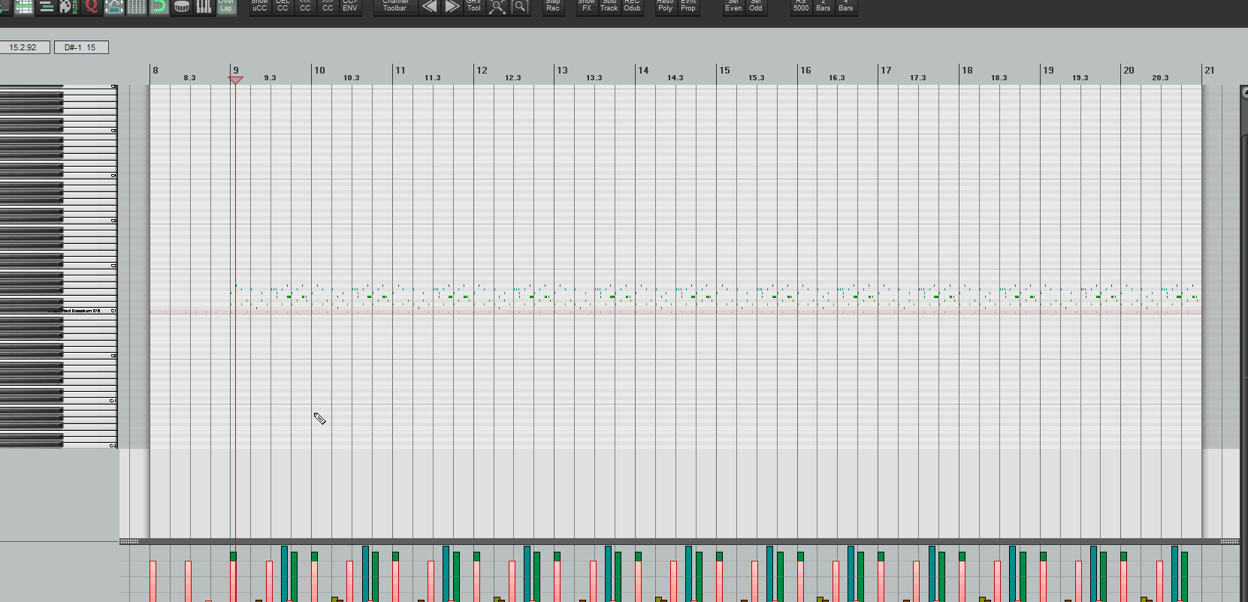This screenshot has height=602, width=1248.
Task: Toggle the drum mode icon
Action: point(182,7)
